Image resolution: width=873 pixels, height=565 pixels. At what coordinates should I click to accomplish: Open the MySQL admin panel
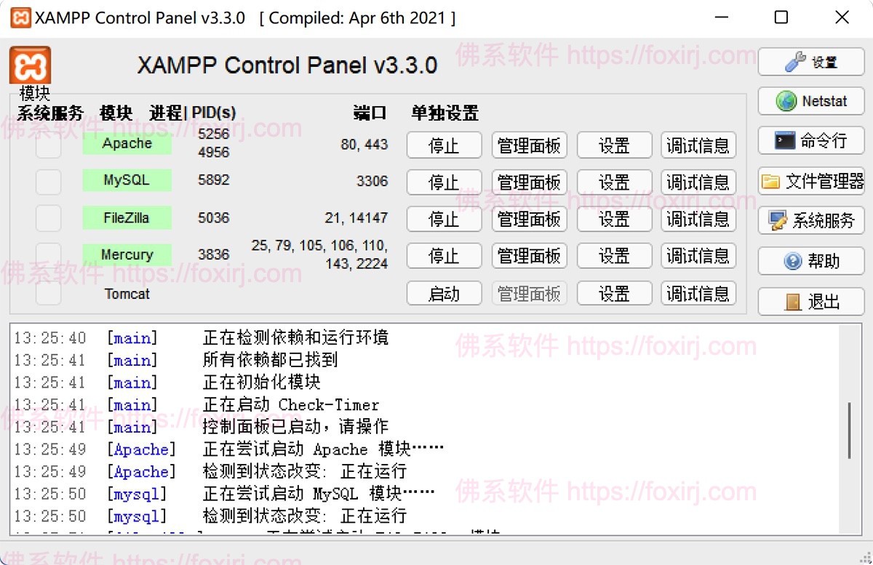[529, 182]
